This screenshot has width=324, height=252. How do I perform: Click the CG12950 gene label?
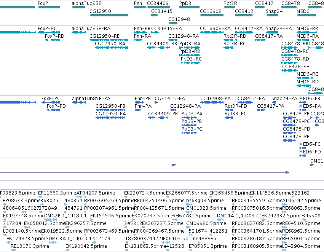coord(100,11)
